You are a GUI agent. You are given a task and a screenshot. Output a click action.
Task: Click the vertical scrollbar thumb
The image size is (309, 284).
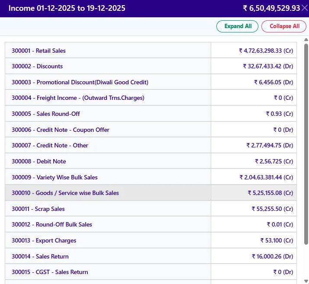(x=306, y=144)
